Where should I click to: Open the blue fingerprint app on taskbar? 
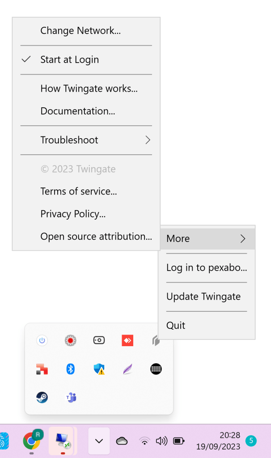pos(4,441)
